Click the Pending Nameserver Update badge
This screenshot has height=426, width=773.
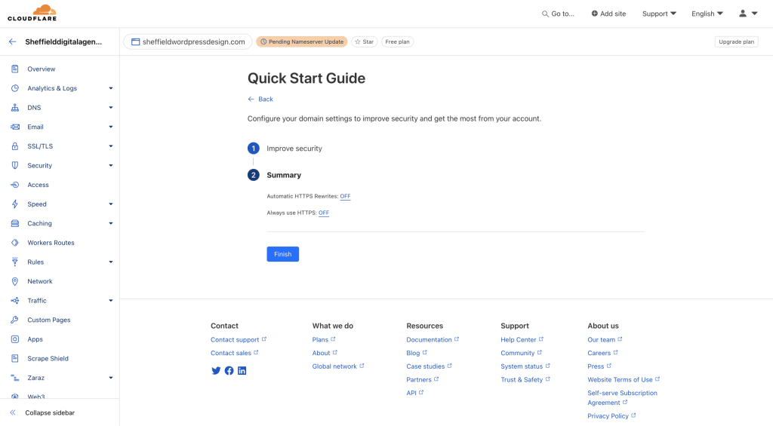pos(302,42)
